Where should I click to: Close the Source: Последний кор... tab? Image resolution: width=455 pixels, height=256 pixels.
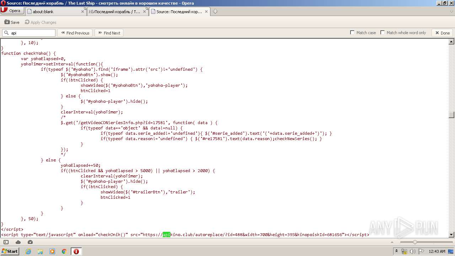click(x=206, y=11)
